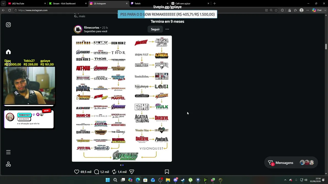Open comments on the filmecortes post
Screen dimensions: 328x184
(97, 172)
